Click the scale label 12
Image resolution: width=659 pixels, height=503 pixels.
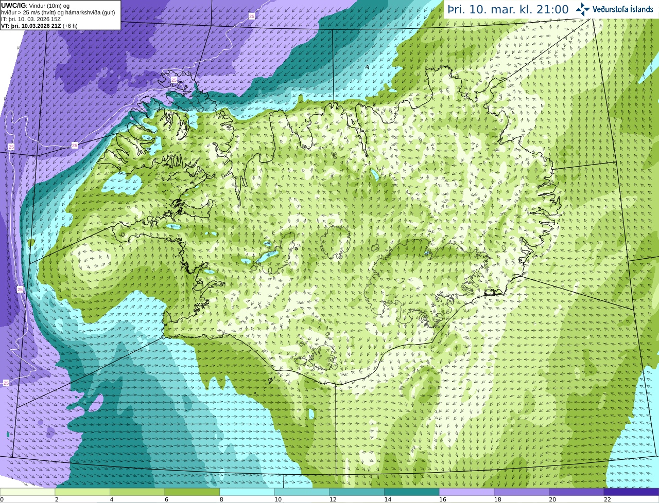(x=333, y=499)
